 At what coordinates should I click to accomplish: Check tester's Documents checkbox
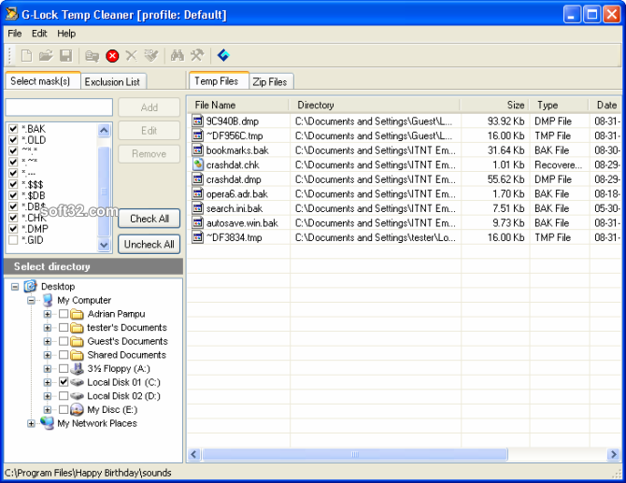pos(64,327)
